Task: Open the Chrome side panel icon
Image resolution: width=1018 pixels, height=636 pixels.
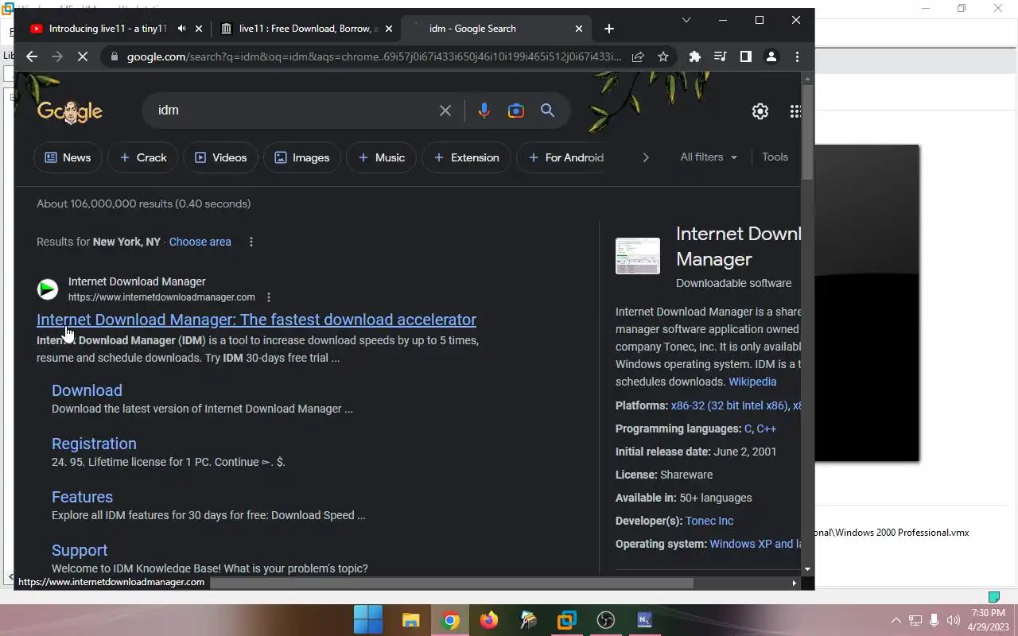Action: [745, 56]
